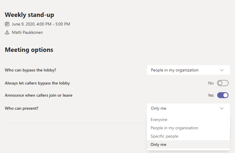Disable the Announce when callers join toggle

tap(223, 95)
